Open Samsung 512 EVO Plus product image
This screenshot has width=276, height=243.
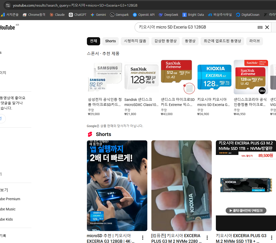105,77
